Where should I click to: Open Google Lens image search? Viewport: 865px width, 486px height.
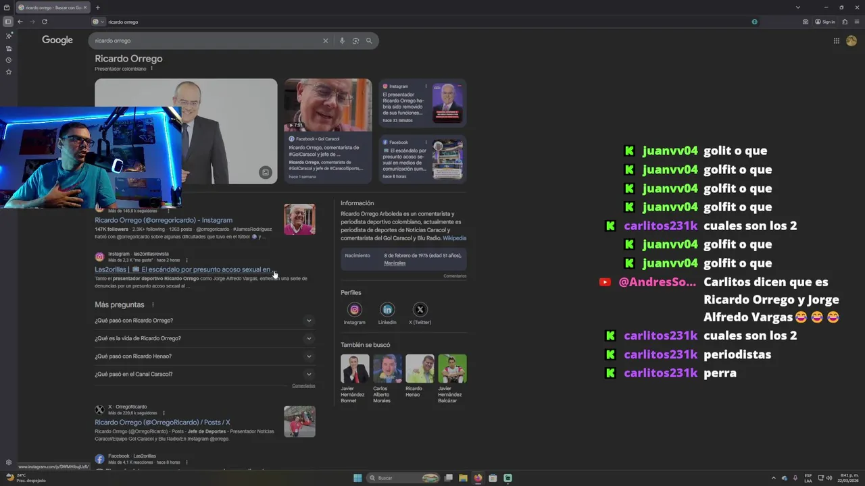[x=355, y=40]
